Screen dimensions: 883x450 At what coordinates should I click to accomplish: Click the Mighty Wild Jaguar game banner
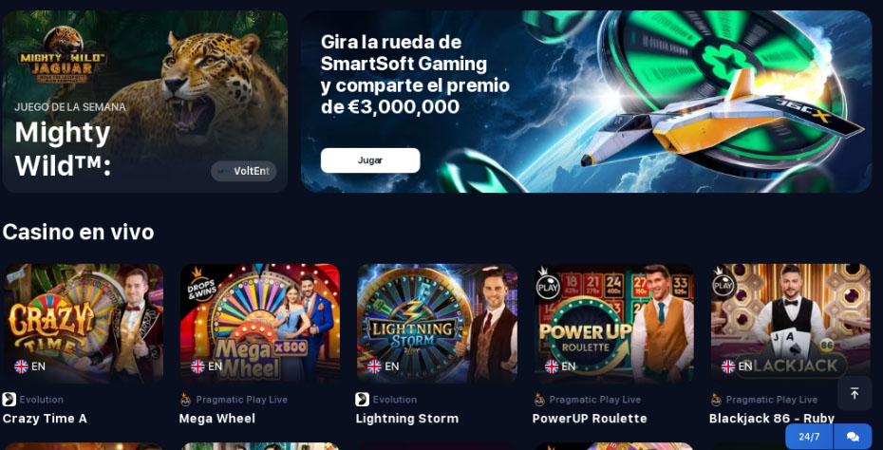144,102
